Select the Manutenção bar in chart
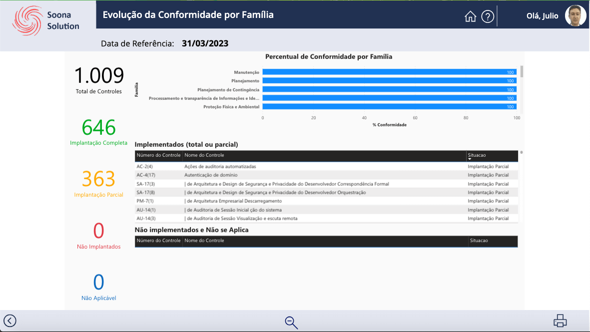 (x=389, y=72)
